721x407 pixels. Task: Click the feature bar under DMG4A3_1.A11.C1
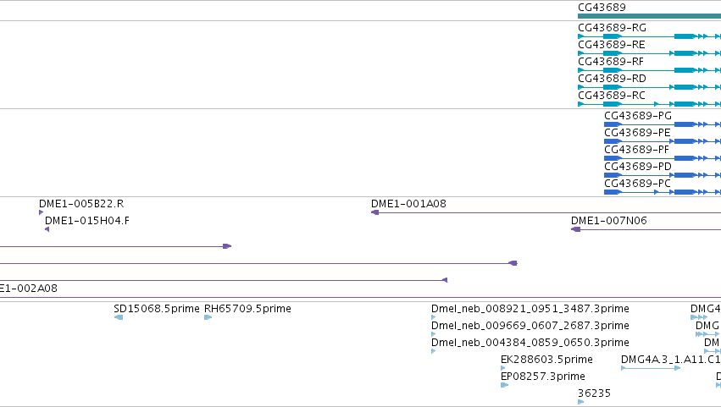[650, 368]
